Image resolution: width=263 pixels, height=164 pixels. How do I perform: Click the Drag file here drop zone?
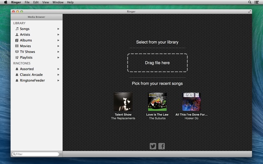[157, 63]
